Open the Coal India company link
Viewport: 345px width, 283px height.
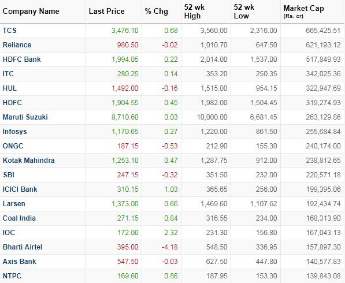tap(19, 218)
